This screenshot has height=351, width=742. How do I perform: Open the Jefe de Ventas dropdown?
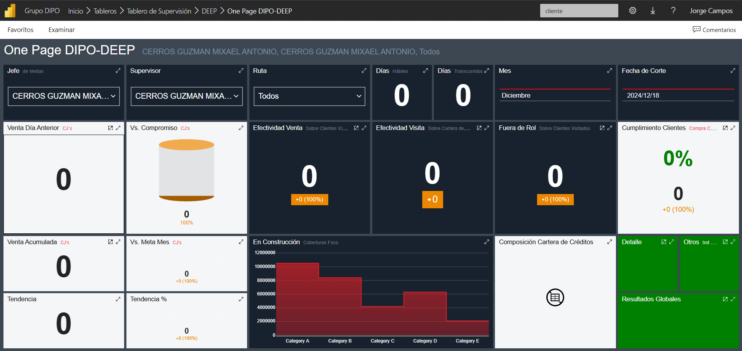click(64, 96)
